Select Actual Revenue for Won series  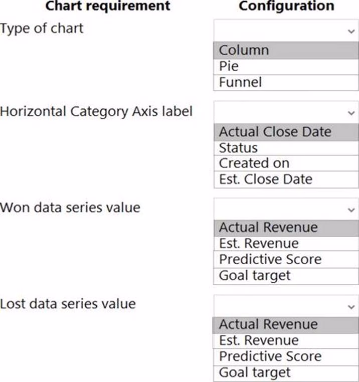point(286,228)
